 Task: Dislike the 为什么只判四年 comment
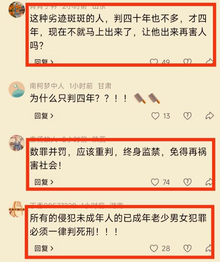click(187, 116)
